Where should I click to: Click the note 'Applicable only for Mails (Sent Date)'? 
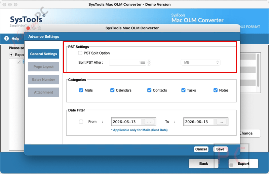[139, 130]
